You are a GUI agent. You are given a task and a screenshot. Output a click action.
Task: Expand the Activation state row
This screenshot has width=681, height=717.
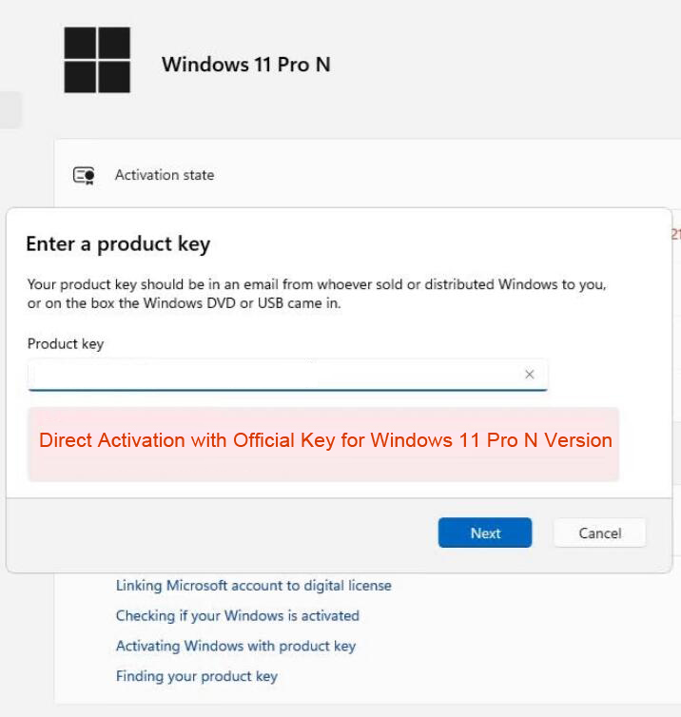click(x=380, y=175)
